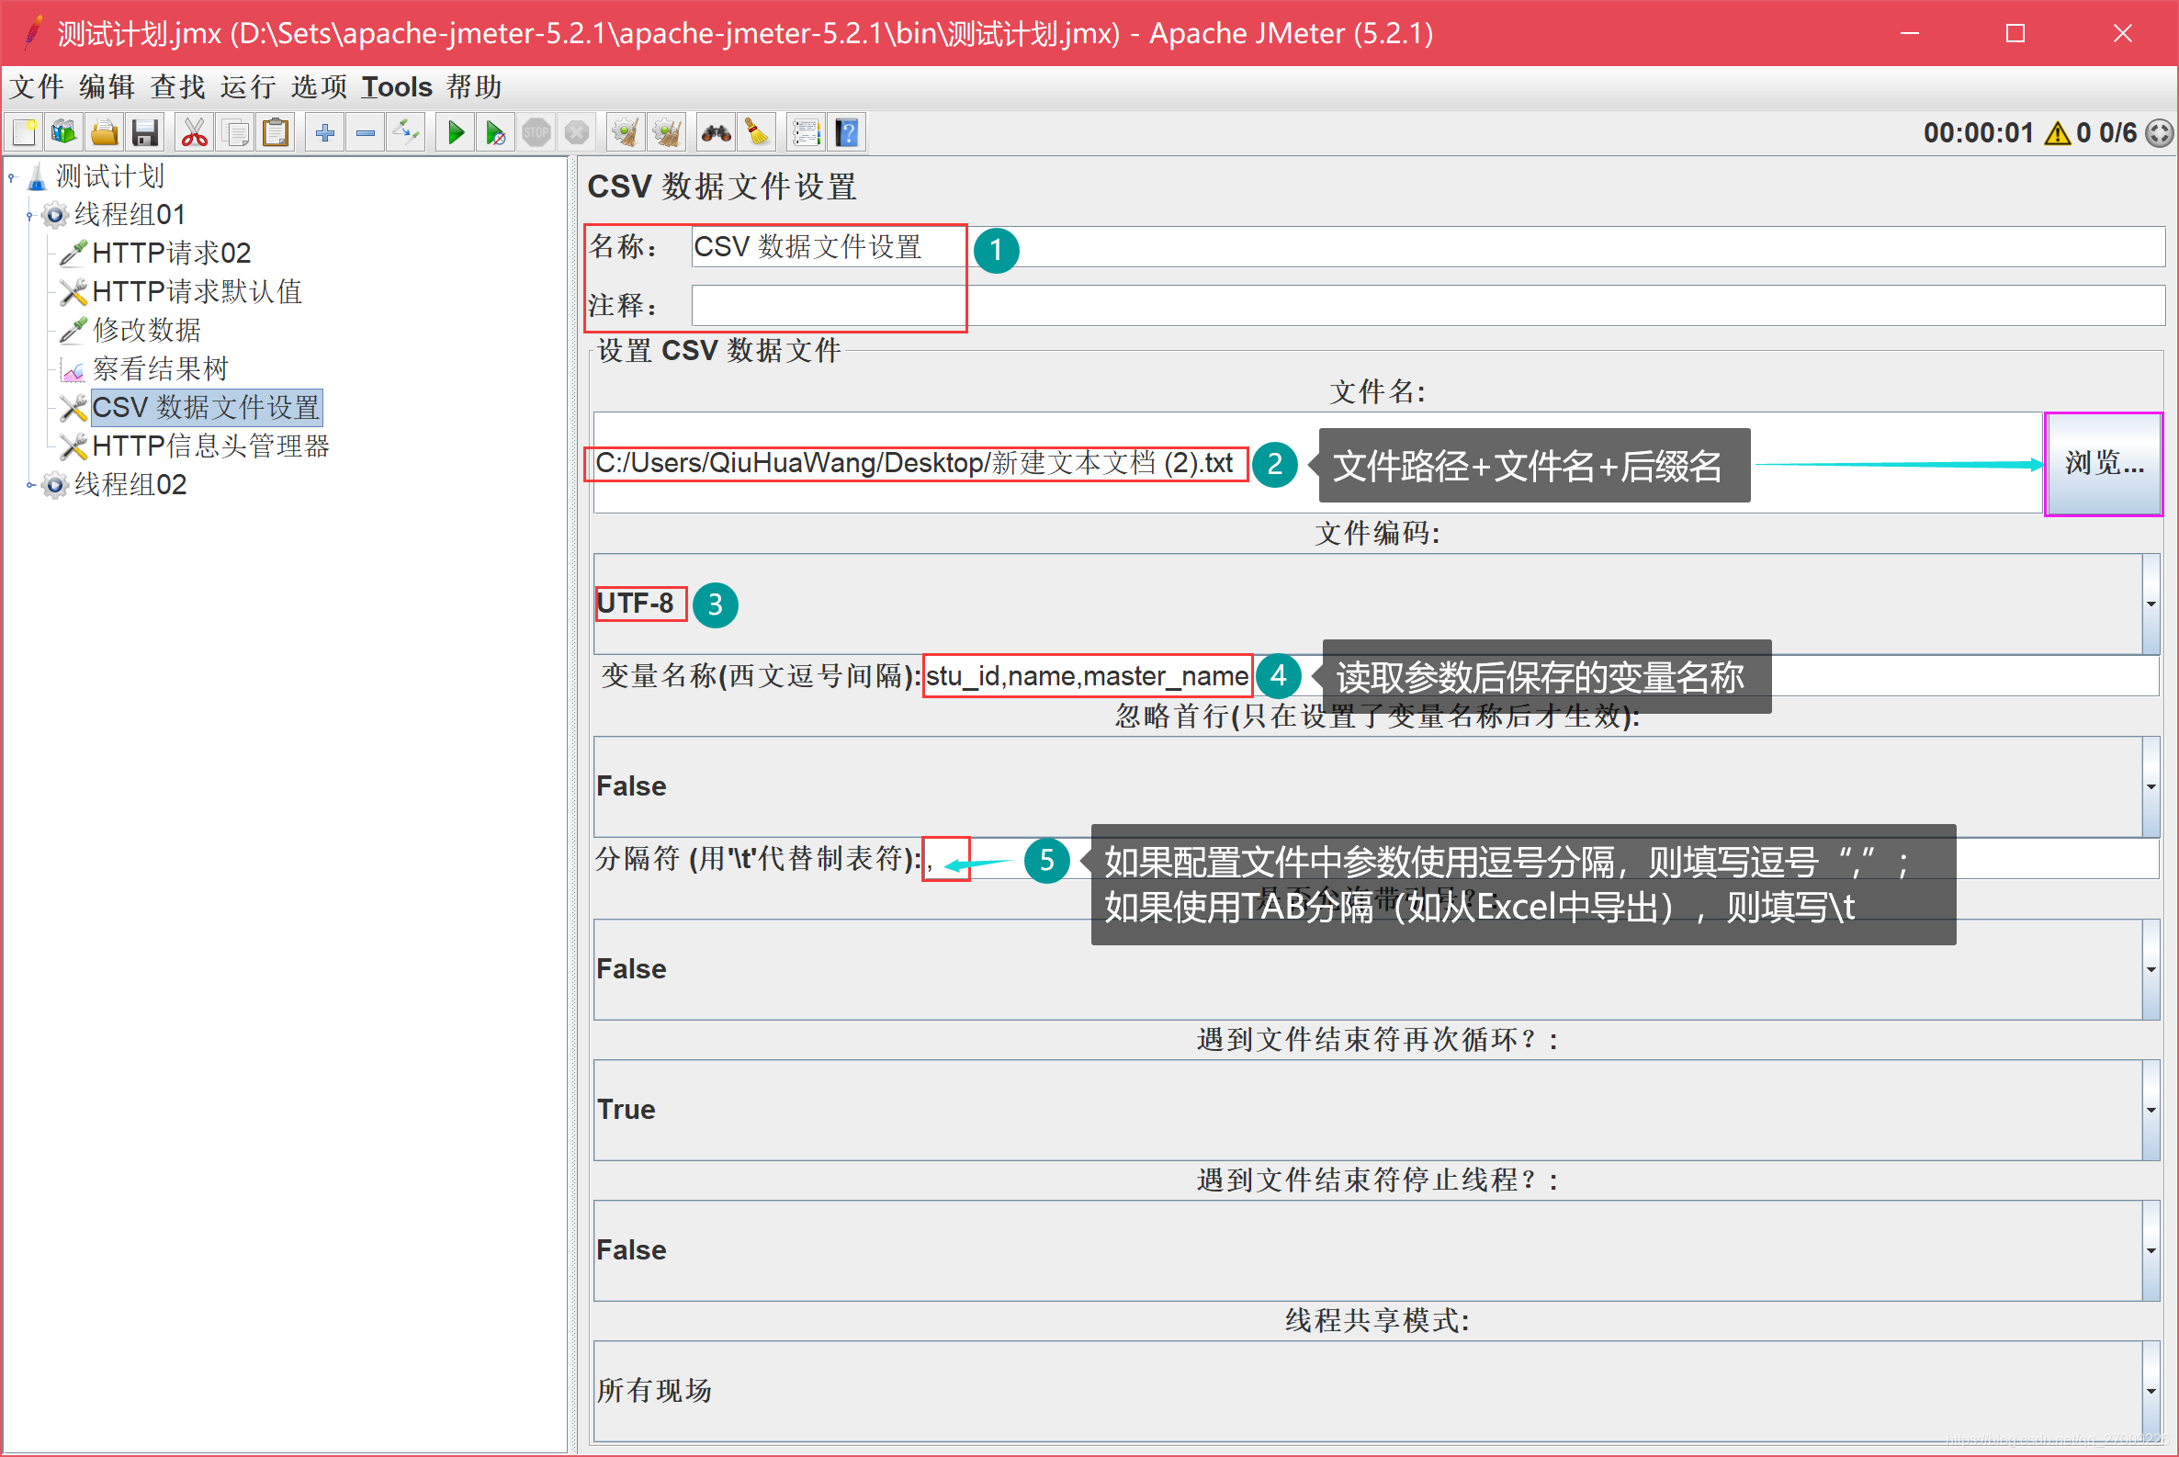This screenshot has height=1457, width=2179.
Task: Expand the 线程组02 tree node
Action: [29, 485]
